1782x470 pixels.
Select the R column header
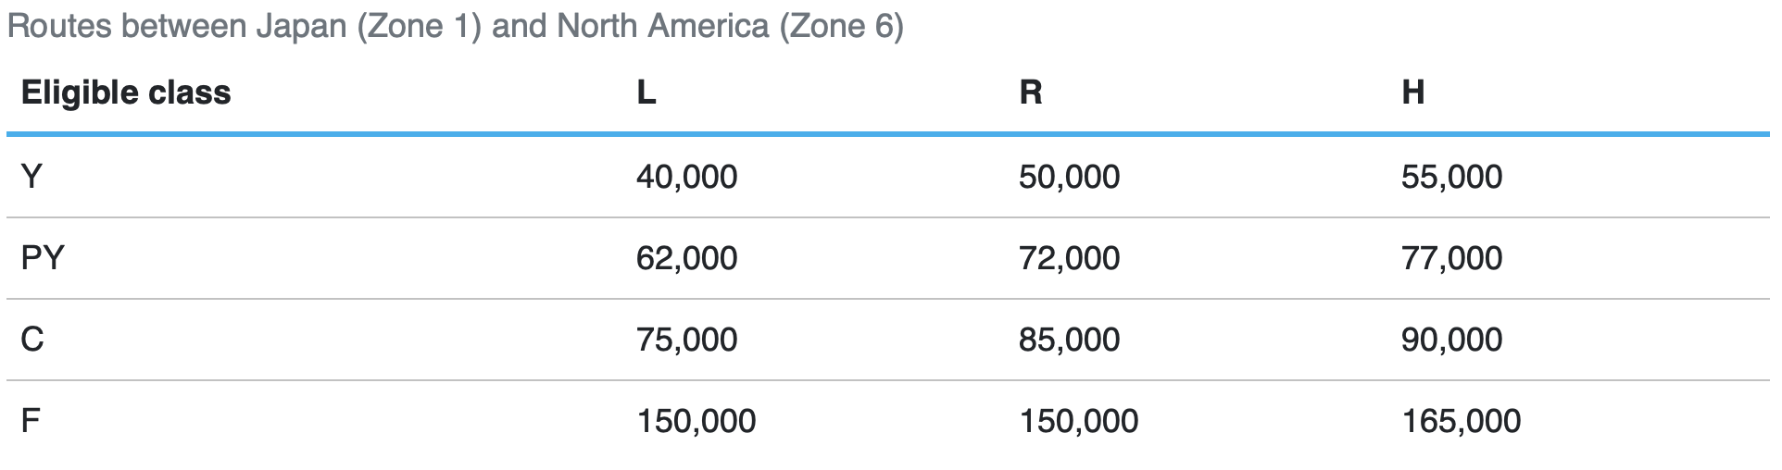click(x=1030, y=93)
